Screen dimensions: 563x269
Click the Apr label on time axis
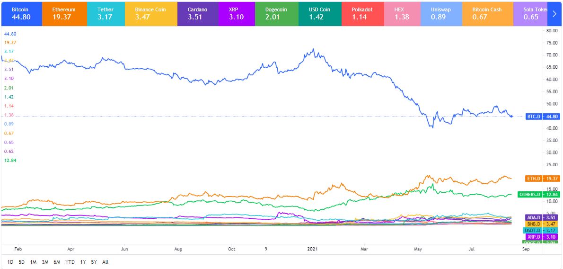click(71, 249)
